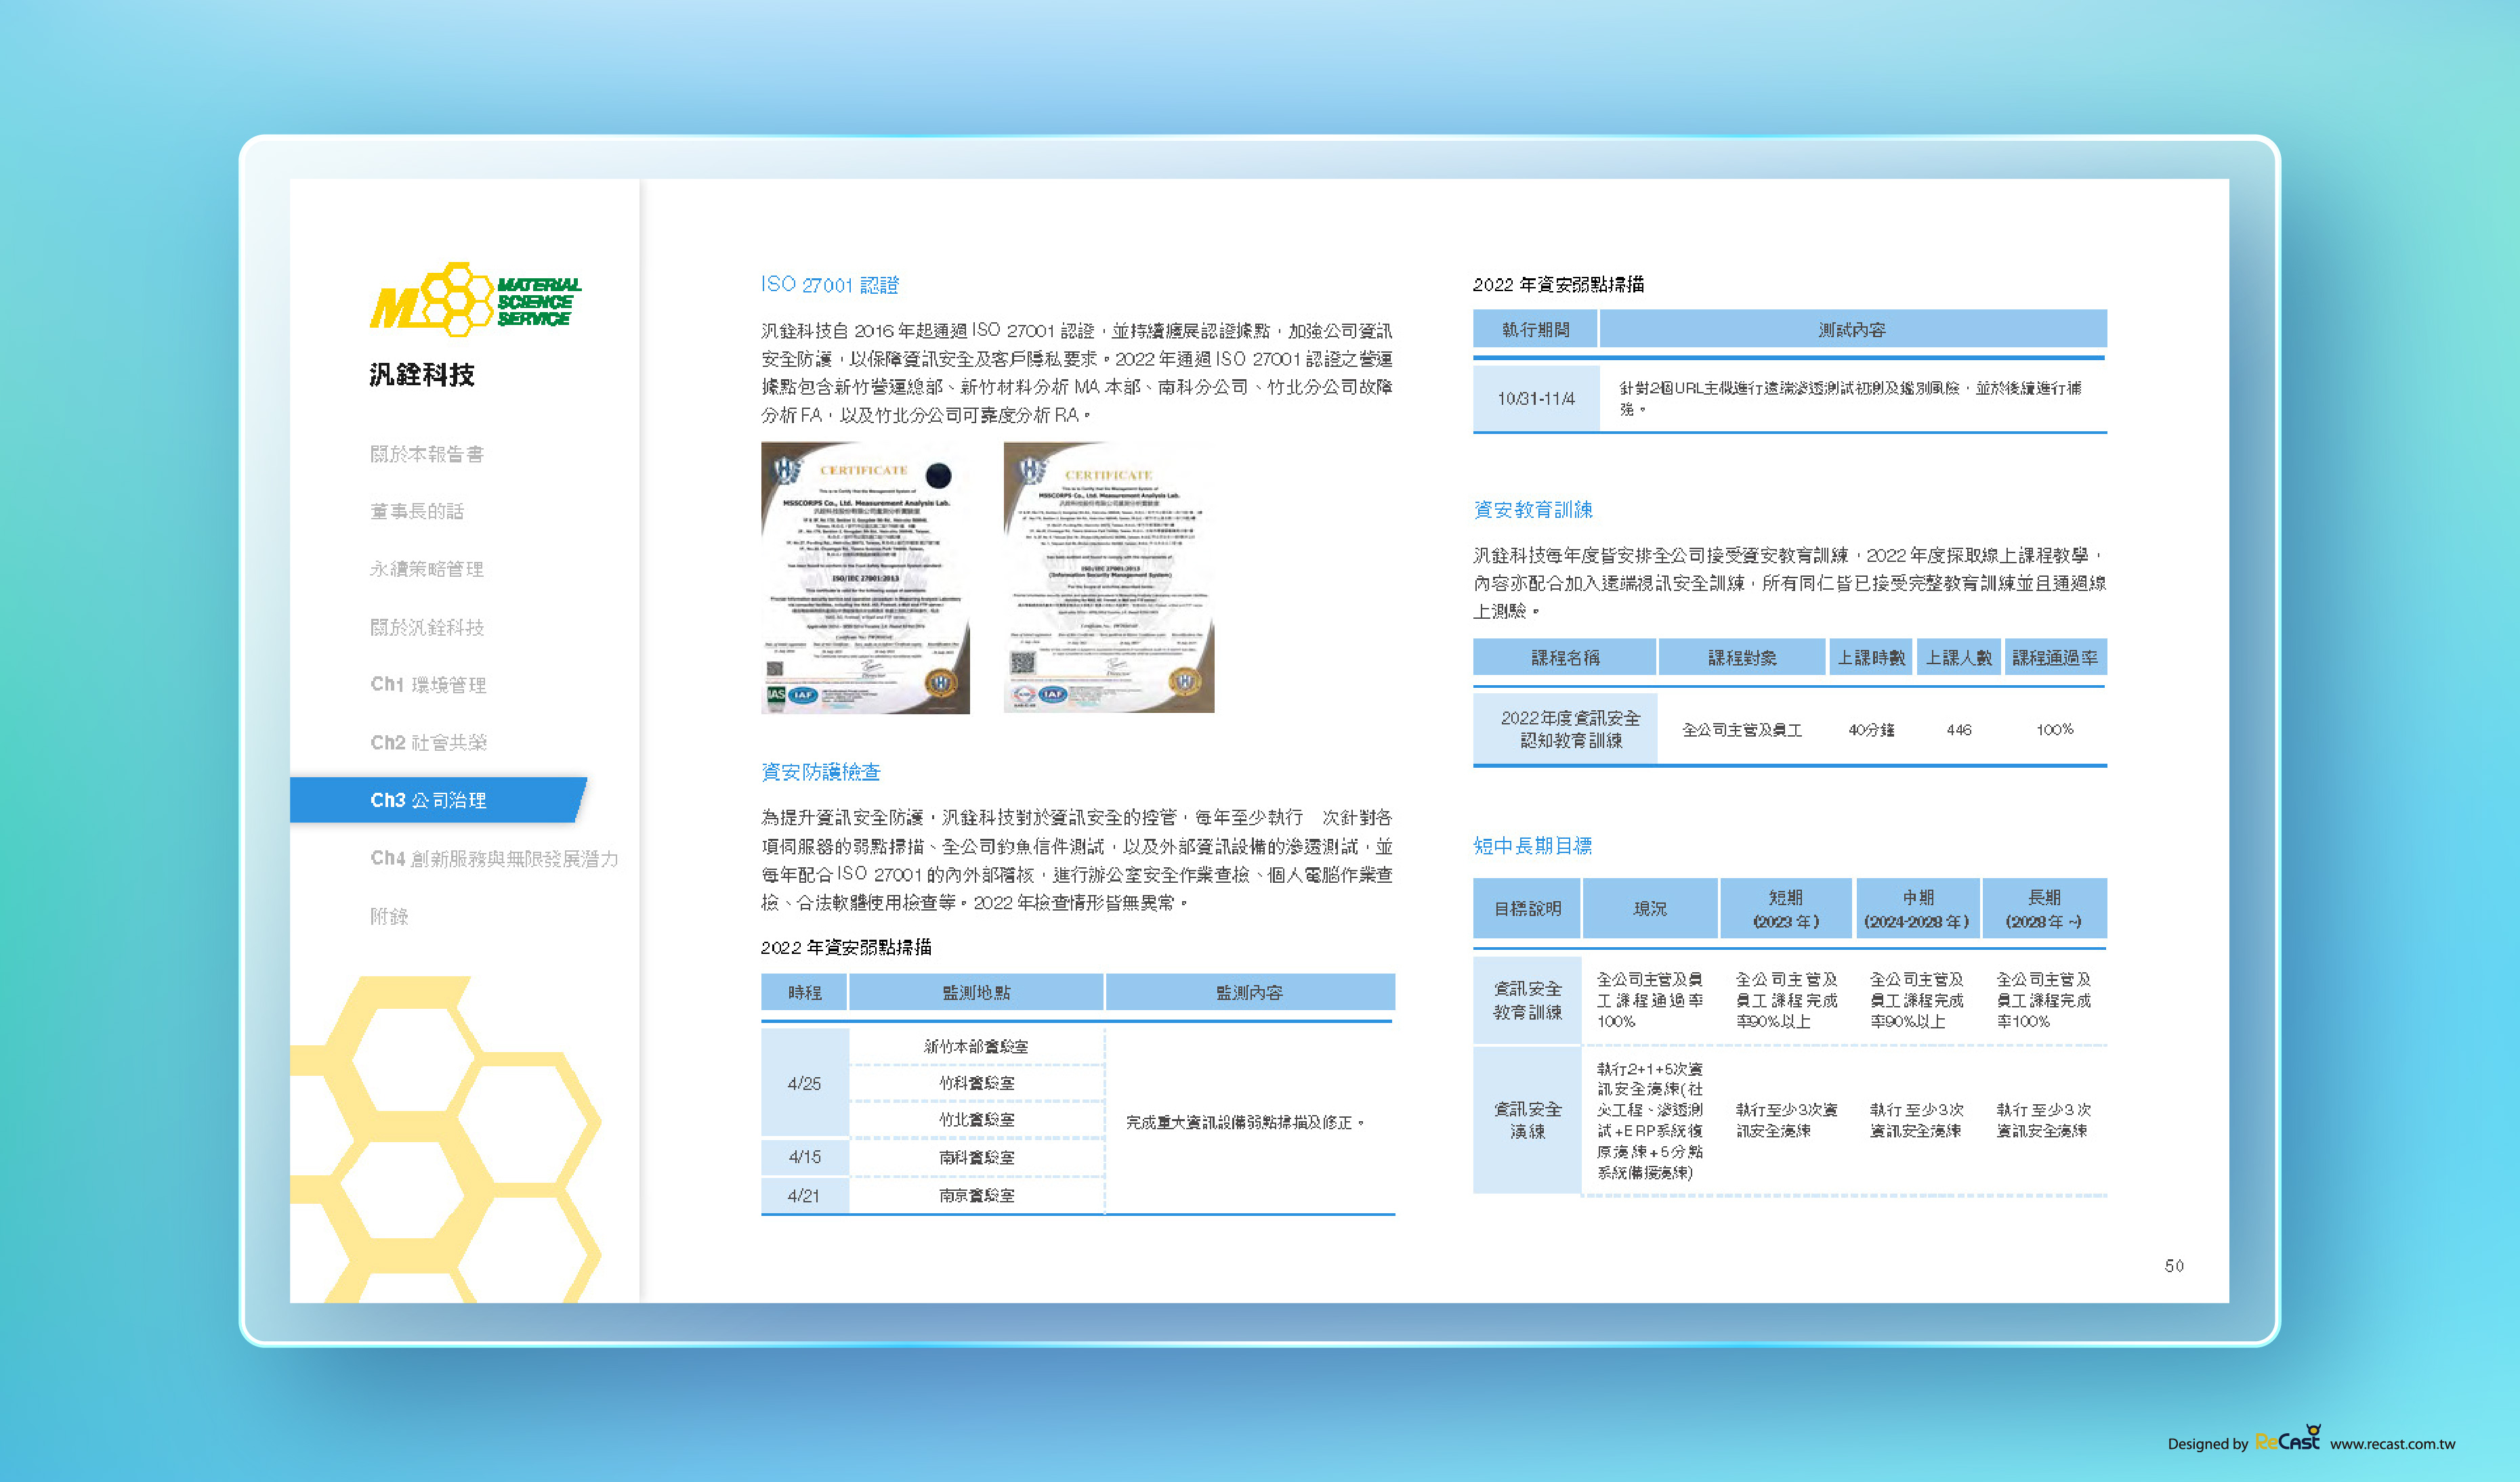Viewport: 2520px width, 1482px height.
Task: Select the 長期 column header
Action: (x=2044, y=909)
